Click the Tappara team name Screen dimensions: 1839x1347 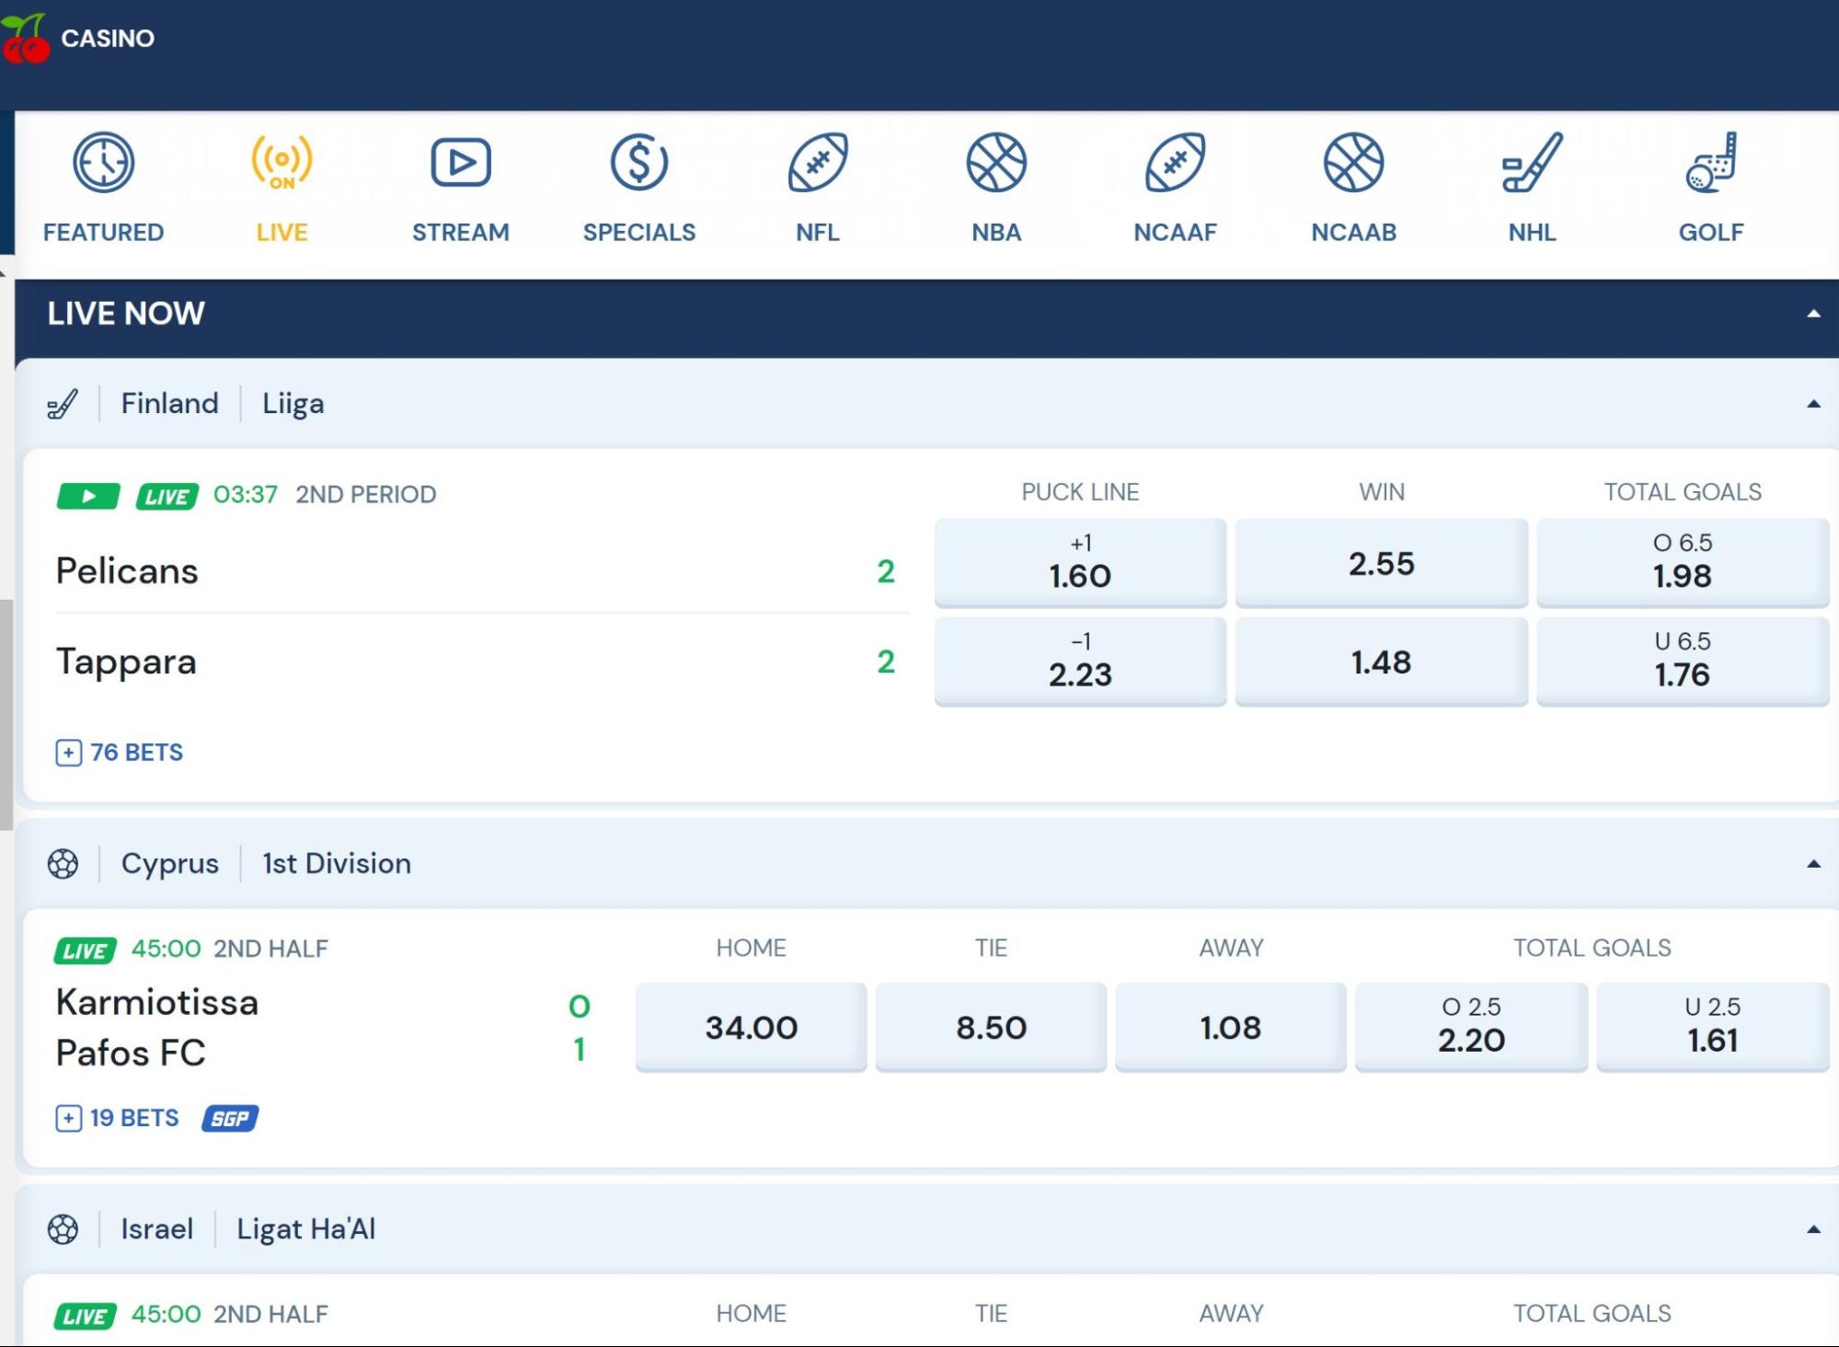[x=126, y=662]
